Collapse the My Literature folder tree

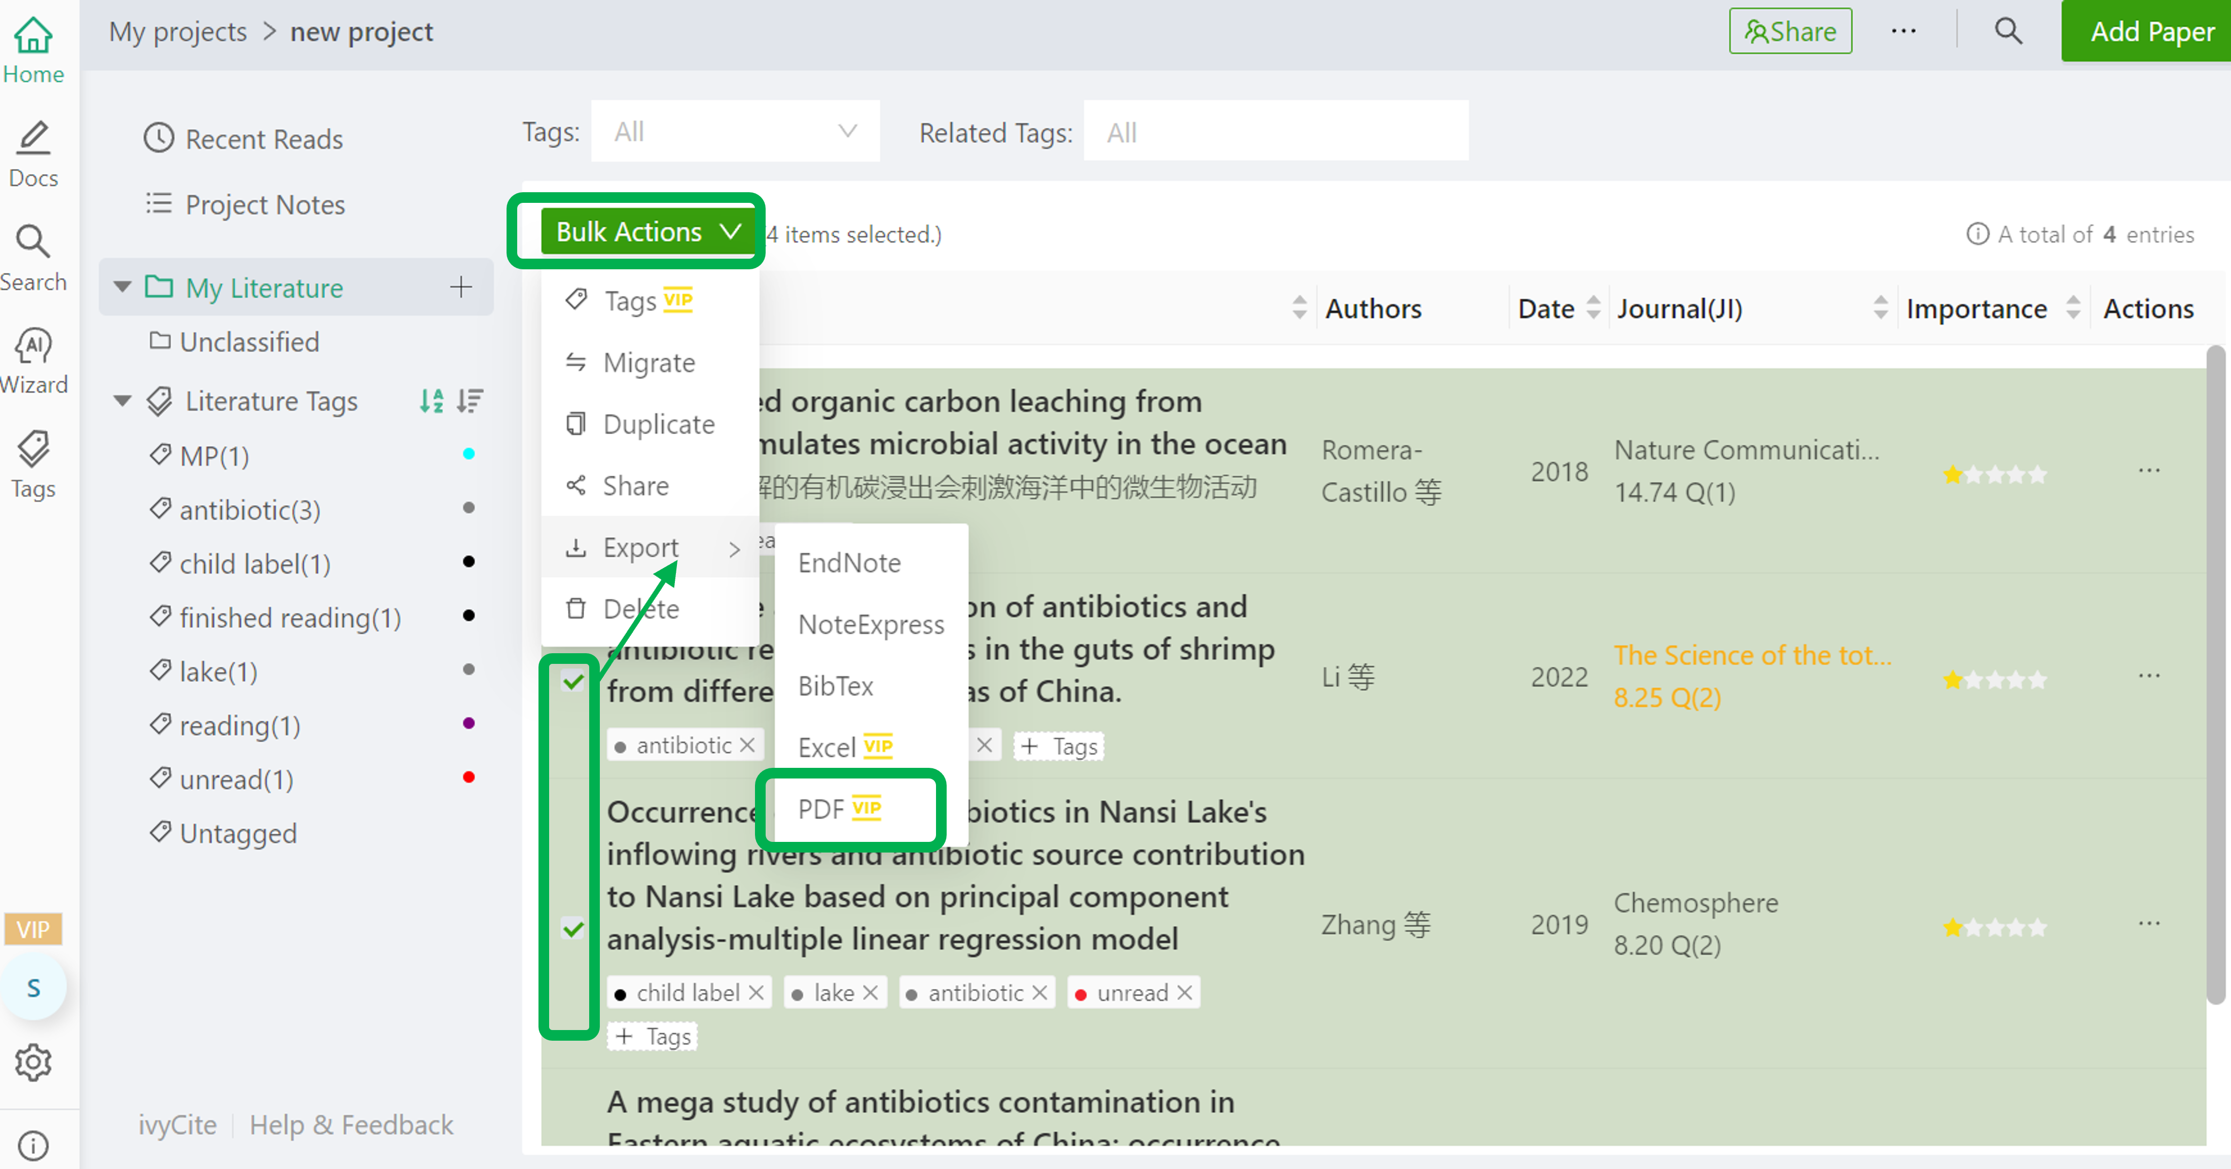pyautogui.click(x=122, y=287)
